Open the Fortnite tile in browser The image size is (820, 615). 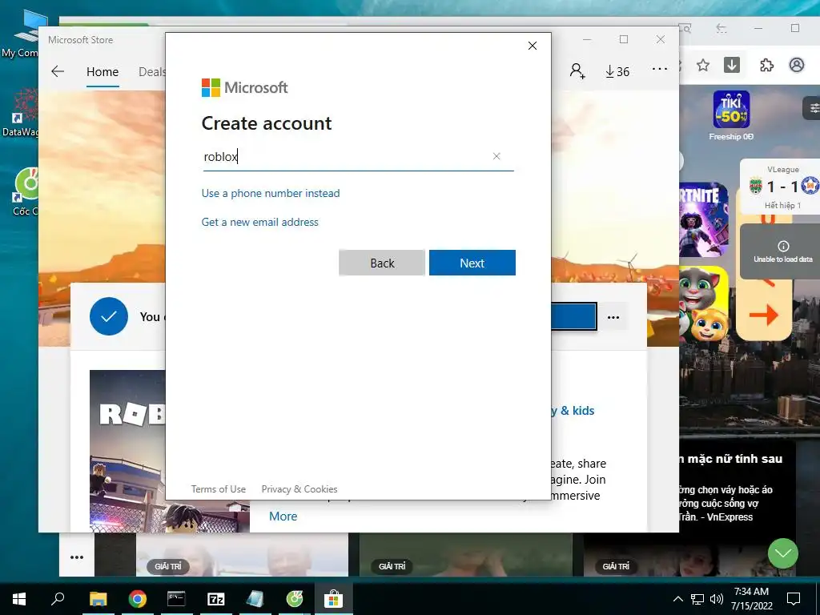[x=703, y=219]
